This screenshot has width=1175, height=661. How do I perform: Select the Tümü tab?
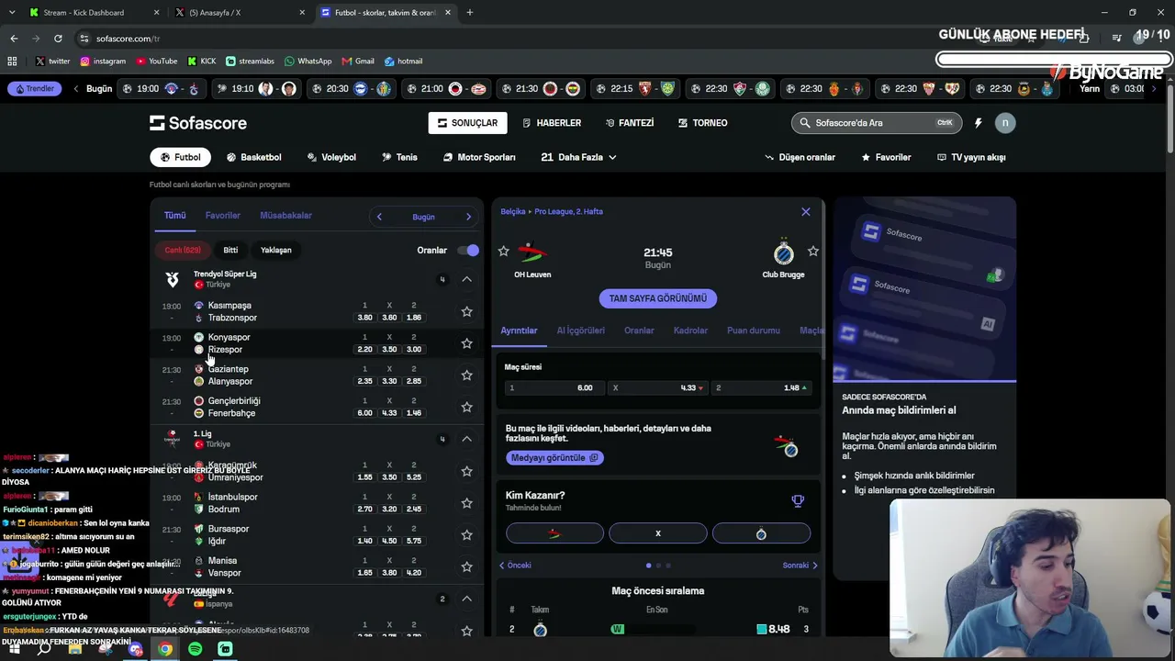coord(174,216)
